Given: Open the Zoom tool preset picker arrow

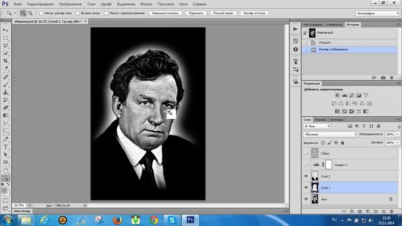Looking at the screenshot, I should click(x=15, y=13).
